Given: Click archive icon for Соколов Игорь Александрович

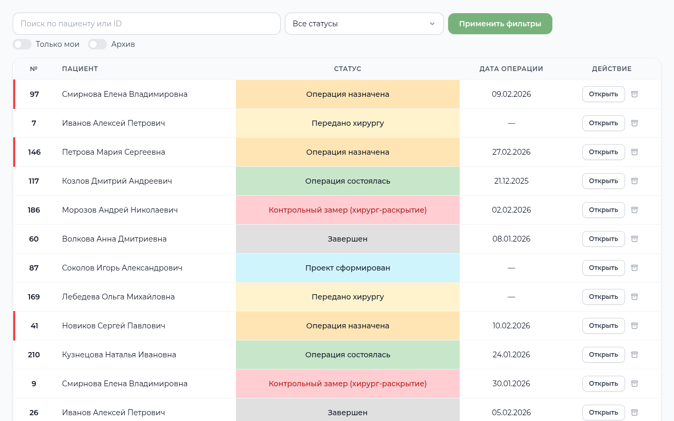Looking at the screenshot, I should click(x=635, y=268).
